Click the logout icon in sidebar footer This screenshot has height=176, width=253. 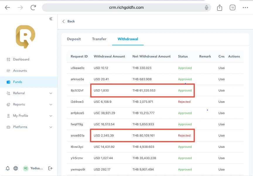[50, 168]
